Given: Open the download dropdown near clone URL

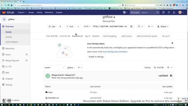Looking at the screenshot, I should (x=140, y=26).
